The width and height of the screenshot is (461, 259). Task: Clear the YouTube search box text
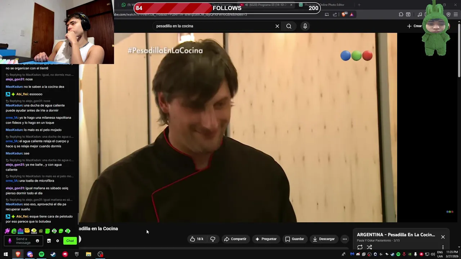coord(277,26)
